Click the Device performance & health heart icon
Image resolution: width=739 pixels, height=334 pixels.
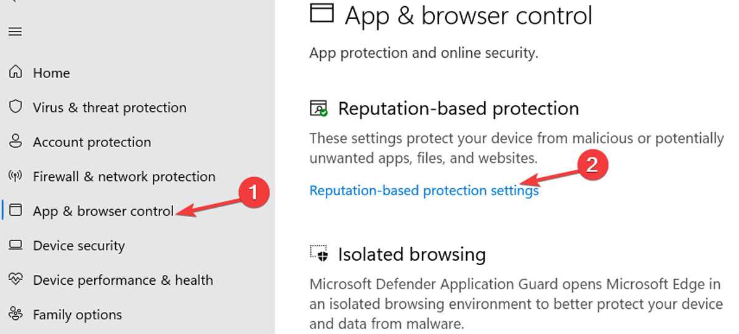15,280
